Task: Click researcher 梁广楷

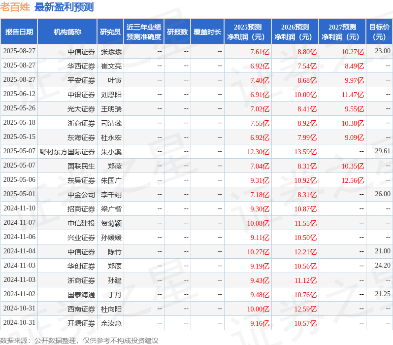Action: pos(111,209)
